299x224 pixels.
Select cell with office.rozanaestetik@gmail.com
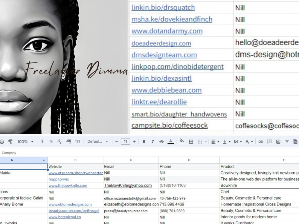tap(131, 198)
